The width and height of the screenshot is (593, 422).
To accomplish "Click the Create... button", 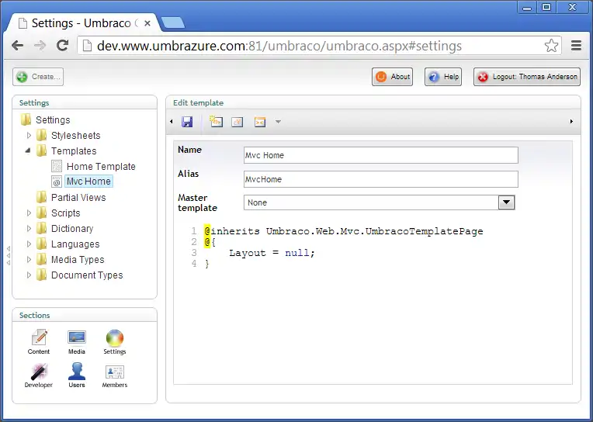I will coord(38,77).
